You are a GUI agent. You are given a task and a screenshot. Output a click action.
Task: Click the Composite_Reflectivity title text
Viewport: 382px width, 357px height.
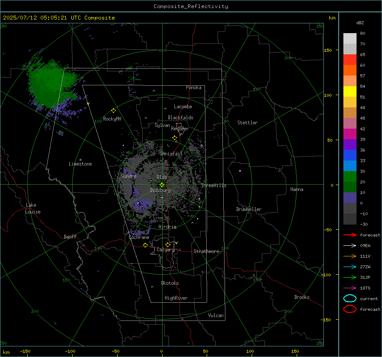pos(191,6)
